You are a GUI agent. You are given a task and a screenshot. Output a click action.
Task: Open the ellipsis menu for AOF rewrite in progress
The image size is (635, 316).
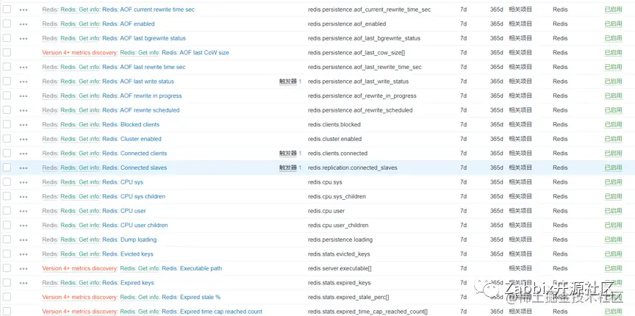click(x=24, y=96)
